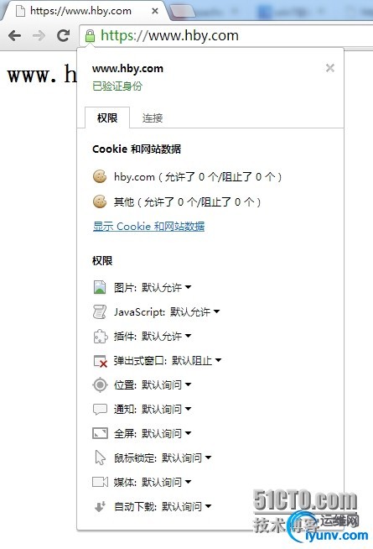The width and height of the screenshot is (373, 549).
Task: Click the browser forward arrow
Action: point(39,36)
